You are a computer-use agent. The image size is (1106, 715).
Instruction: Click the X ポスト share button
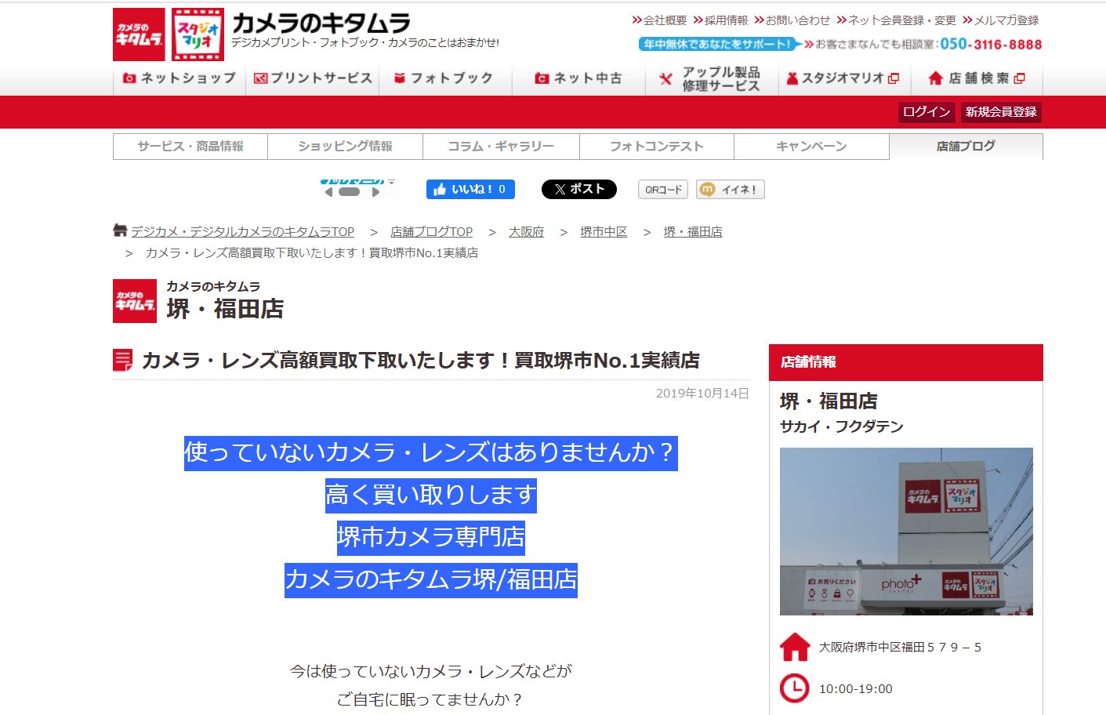[579, 190]
